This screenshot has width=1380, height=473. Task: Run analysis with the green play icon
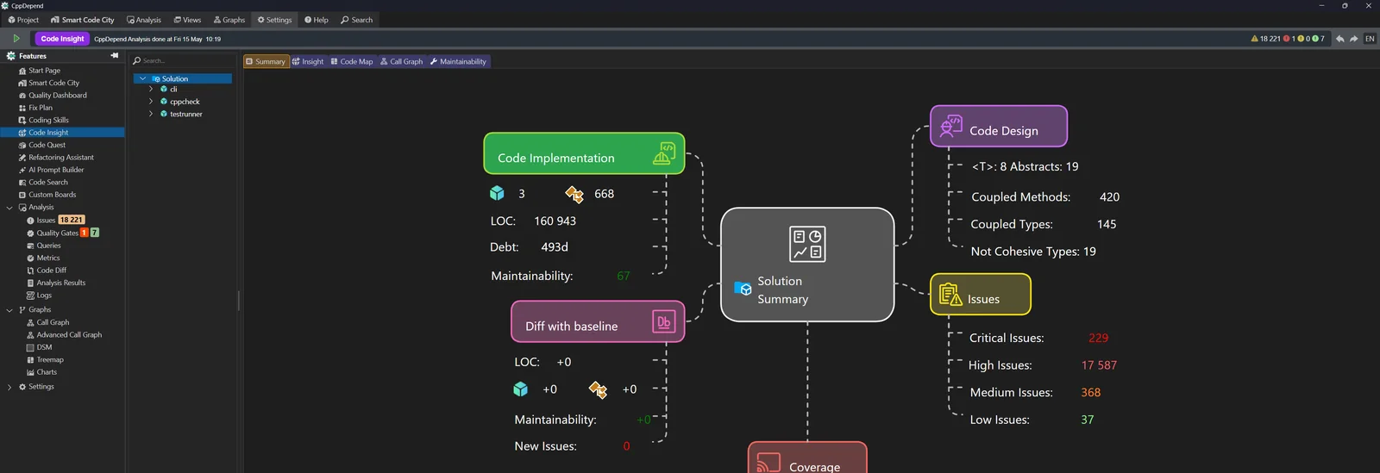coord(16,38)
